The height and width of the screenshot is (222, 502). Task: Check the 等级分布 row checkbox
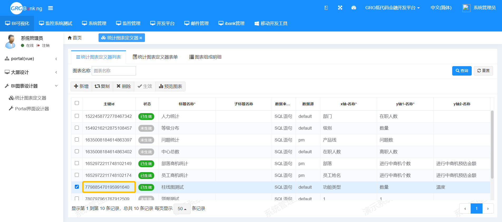[x=77, y=128]
